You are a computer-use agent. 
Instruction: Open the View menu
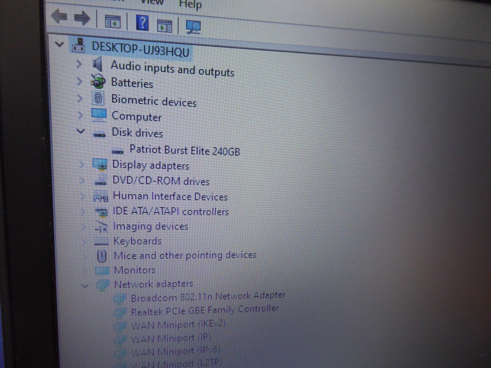[x=153, y=2]
